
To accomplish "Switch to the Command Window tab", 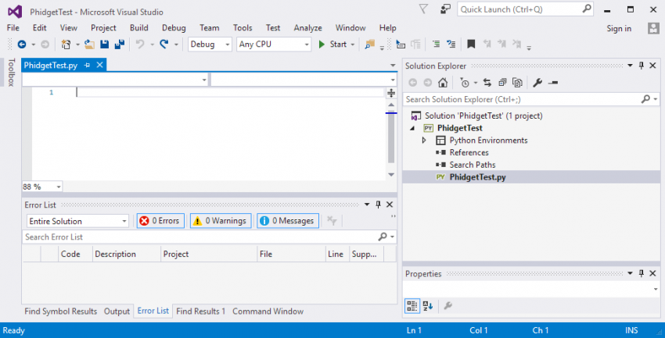I will 268,311.
